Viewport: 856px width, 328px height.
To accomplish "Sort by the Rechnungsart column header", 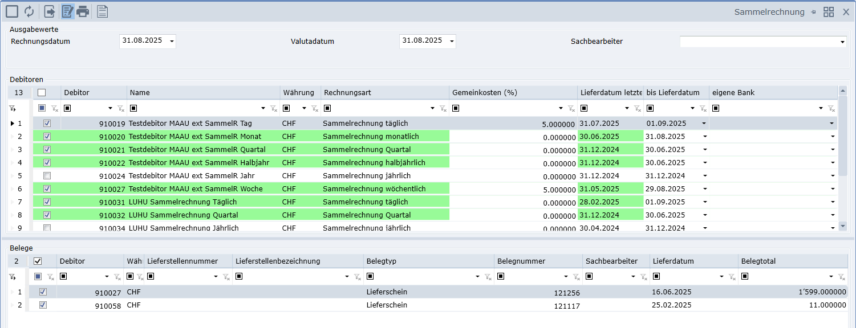I will pos(384,93).
